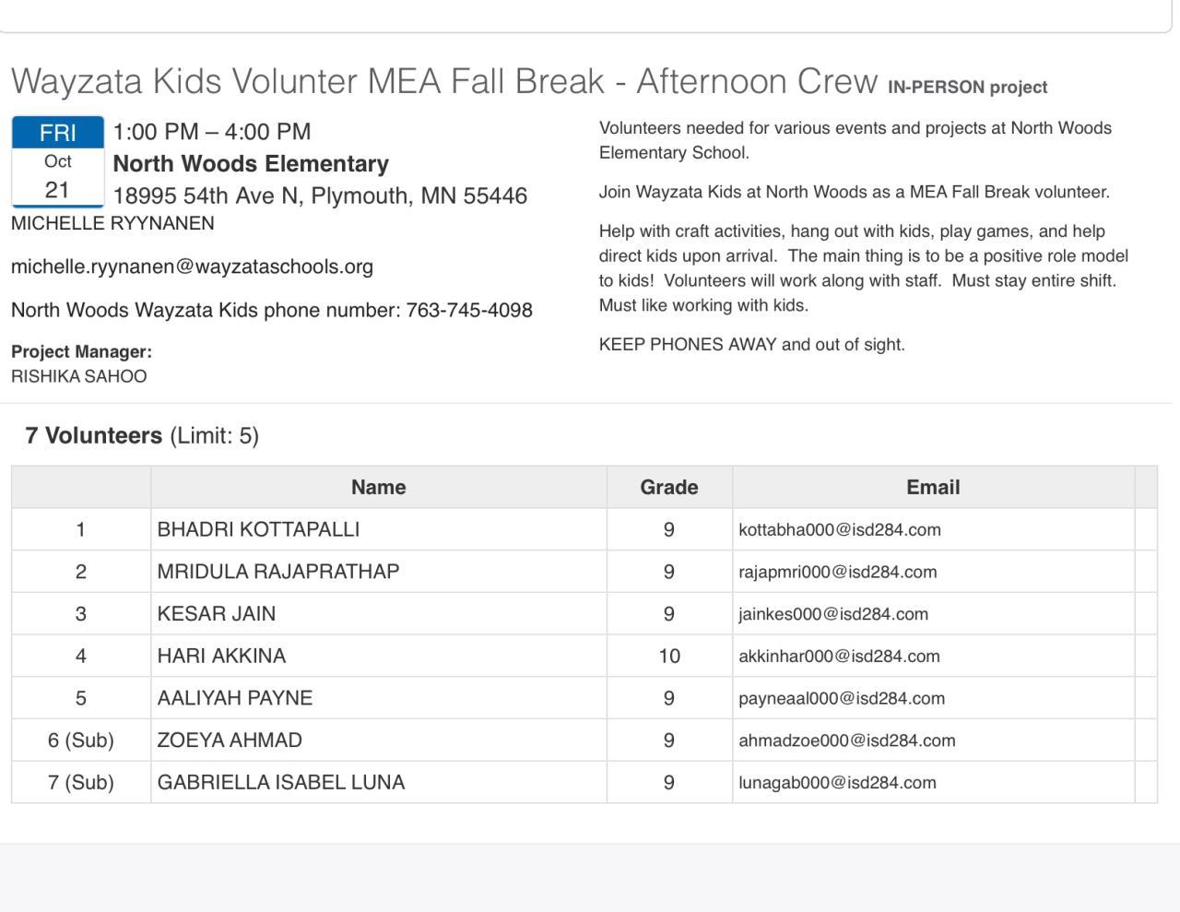Click the project title heading
1180x912 pixels.
pyautogui.click(x=443, y=81)
